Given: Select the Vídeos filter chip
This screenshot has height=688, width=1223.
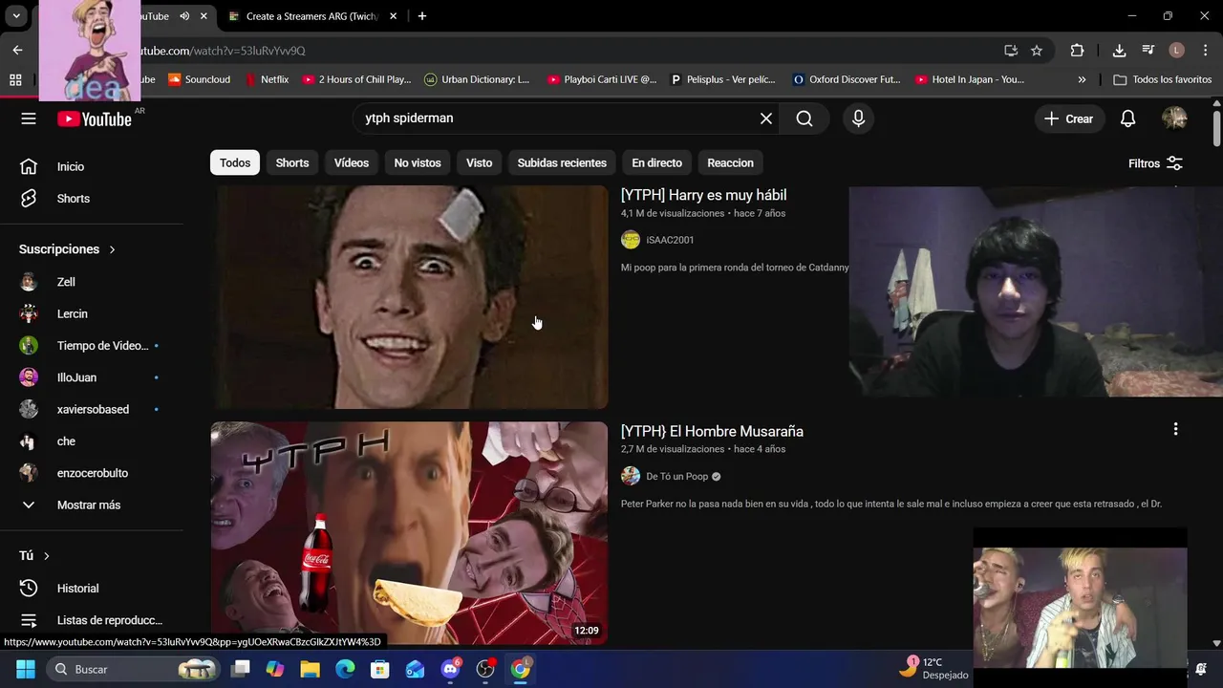Looking at the screenshot, I should tap(352, 162).
